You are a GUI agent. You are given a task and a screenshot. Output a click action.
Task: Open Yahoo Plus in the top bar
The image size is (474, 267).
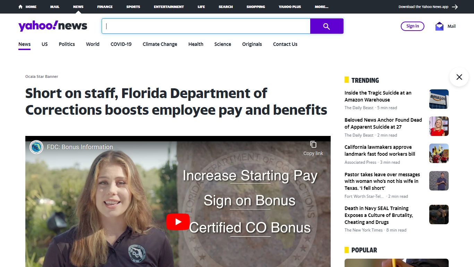point(290,7)
